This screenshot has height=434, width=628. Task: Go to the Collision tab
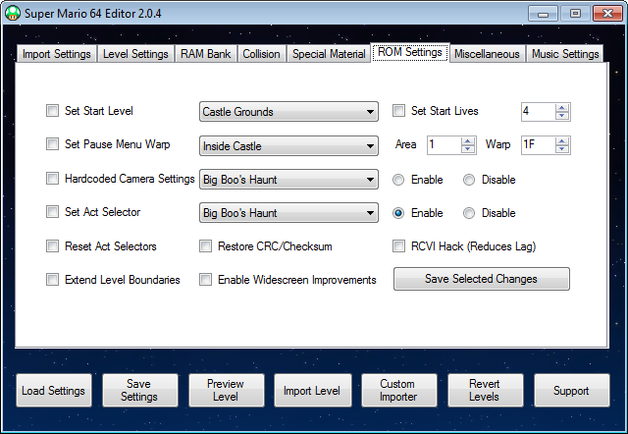tap(262, 54)
